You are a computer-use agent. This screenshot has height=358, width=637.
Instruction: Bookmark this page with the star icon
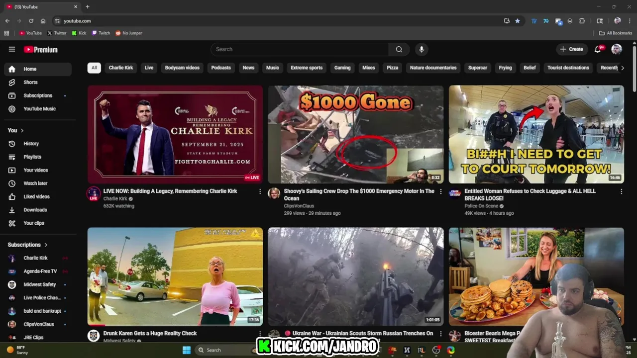coord(518,21)
